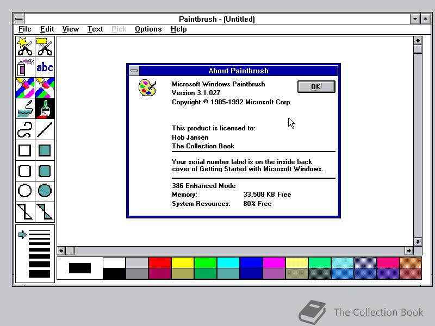Choose the magenta palette color
This screenshot has width=435, height=326.
(274, 262)
